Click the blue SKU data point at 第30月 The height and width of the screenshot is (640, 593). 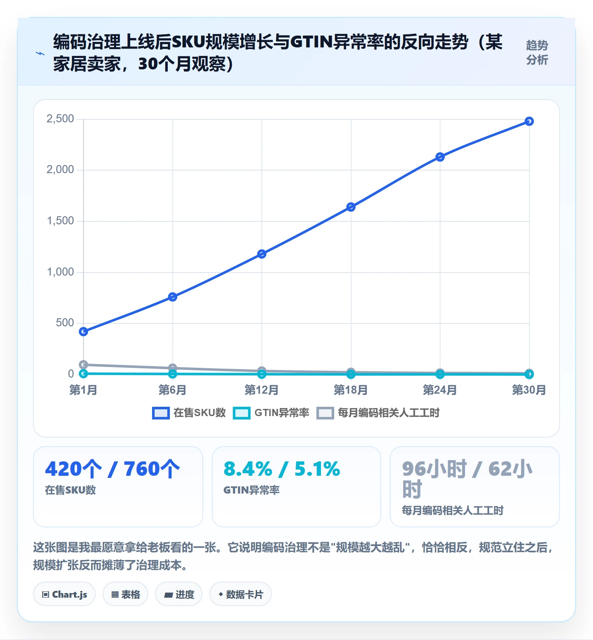(529, 121)
